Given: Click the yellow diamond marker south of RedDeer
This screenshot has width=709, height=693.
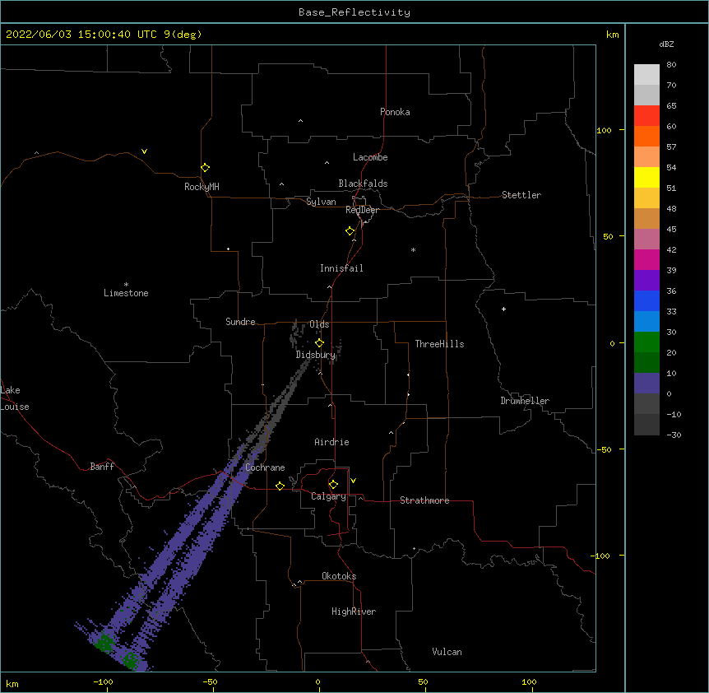Looking at the screenshot, I should (350, 231).
